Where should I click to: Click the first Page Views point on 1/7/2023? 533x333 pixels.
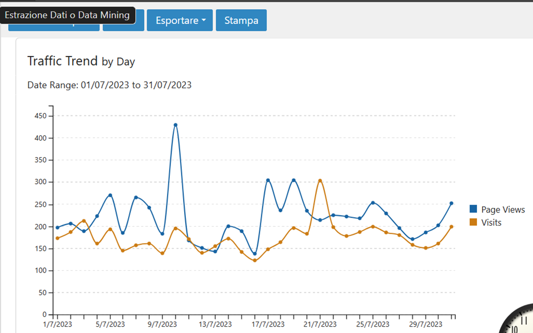click(57, 227)
